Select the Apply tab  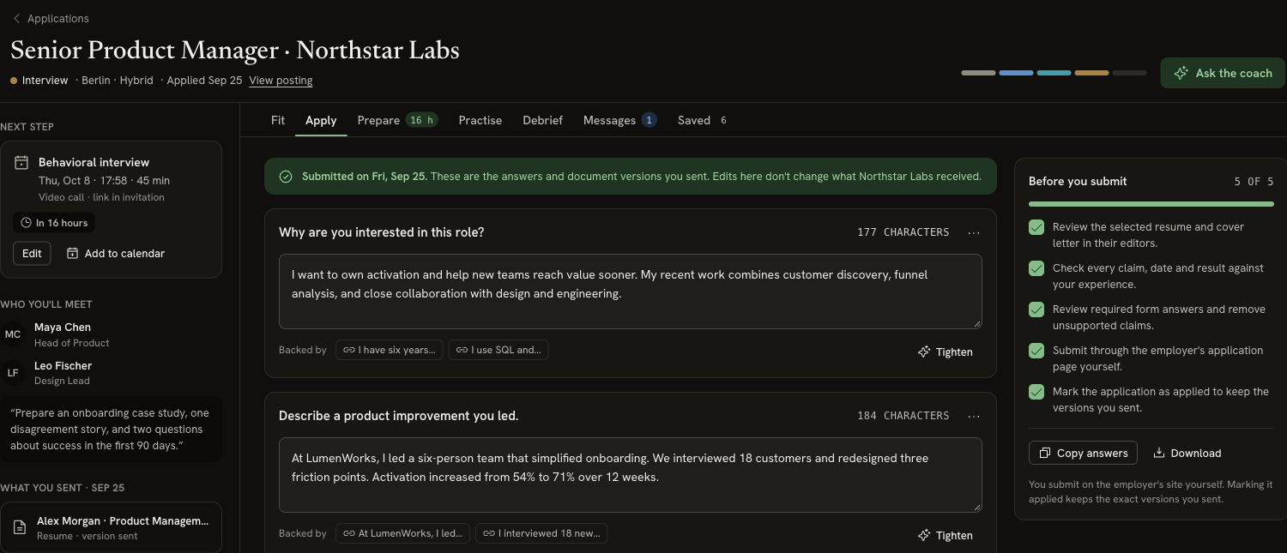coord(321,120)
